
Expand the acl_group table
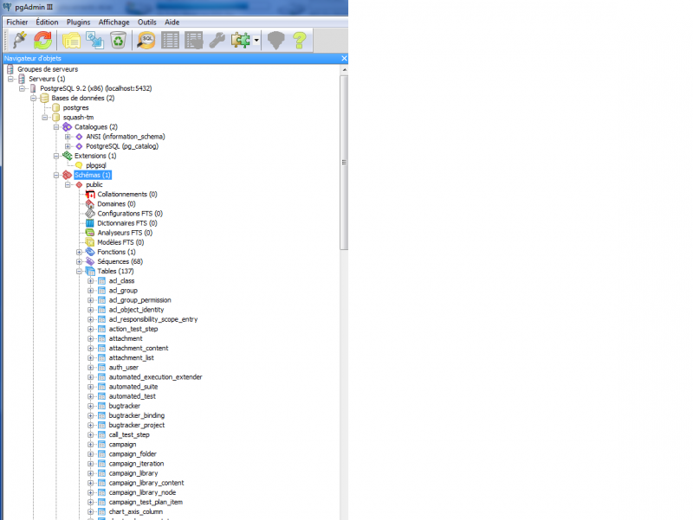(91, 291)
